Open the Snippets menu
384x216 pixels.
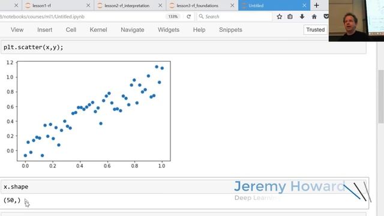point(230,30)
